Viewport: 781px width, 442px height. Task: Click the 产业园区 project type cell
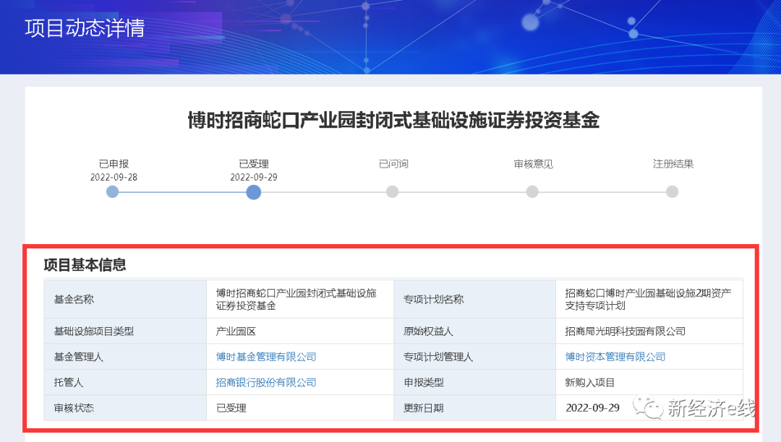pos(236,331)
